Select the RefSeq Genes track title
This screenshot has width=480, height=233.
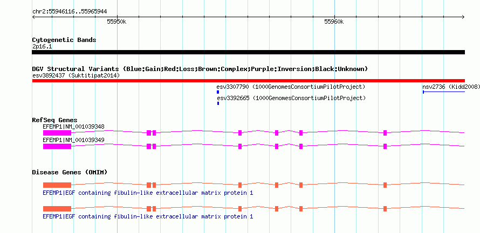click(x=55, y=120)
